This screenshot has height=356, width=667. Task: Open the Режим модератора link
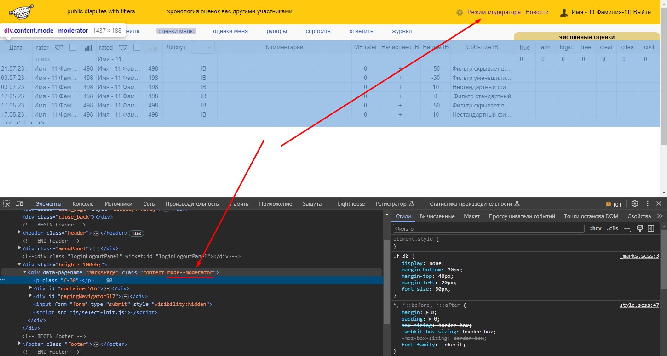coord(494,12)
